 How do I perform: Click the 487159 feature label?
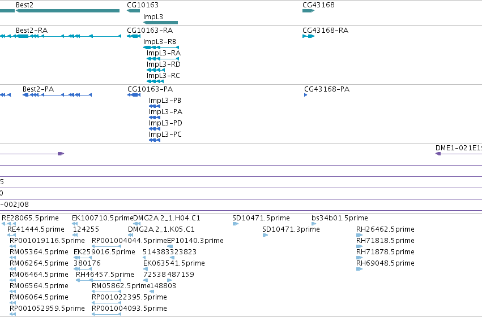click(x=181, y=275)
